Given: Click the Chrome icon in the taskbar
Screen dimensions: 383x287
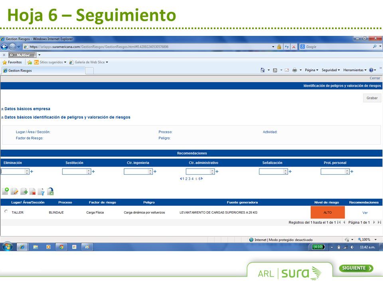Looking at the screenshot, I should point(61,247).
